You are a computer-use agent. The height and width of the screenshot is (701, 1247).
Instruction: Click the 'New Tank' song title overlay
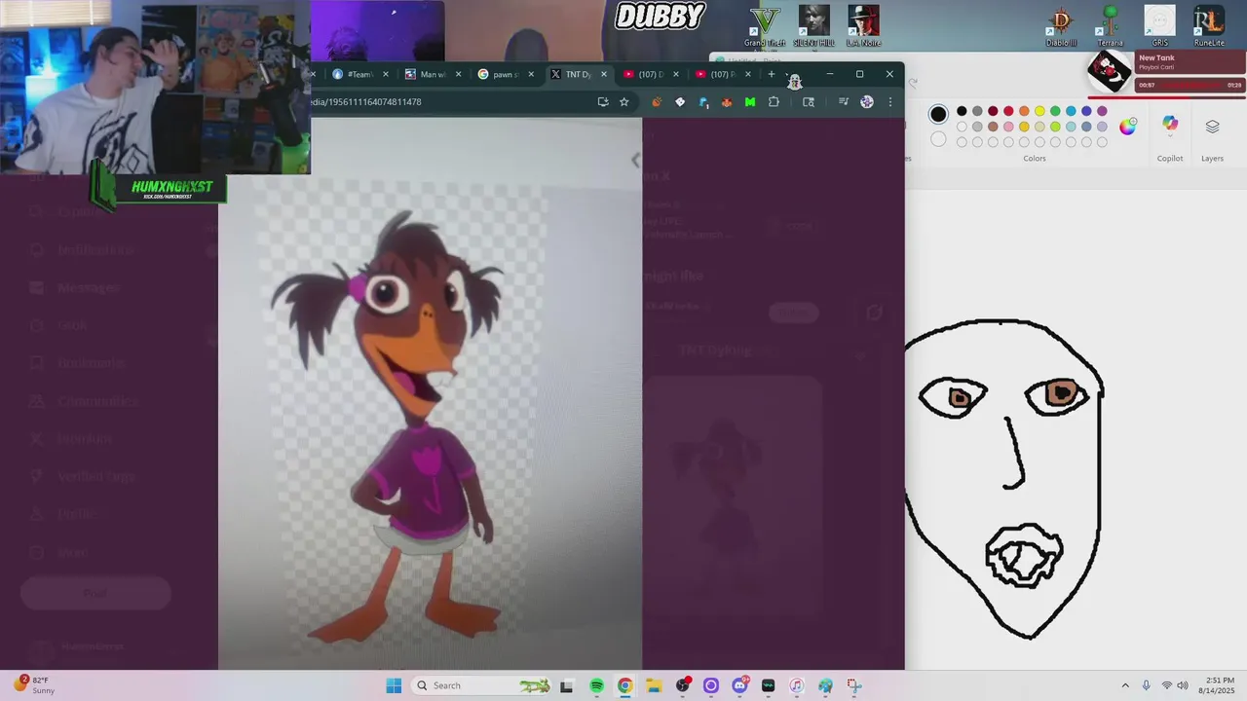[x=1156, y=57]
